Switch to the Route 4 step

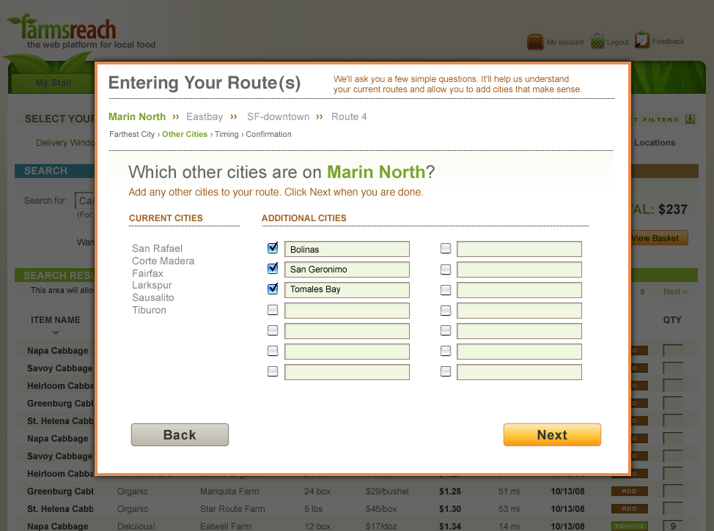349,116
